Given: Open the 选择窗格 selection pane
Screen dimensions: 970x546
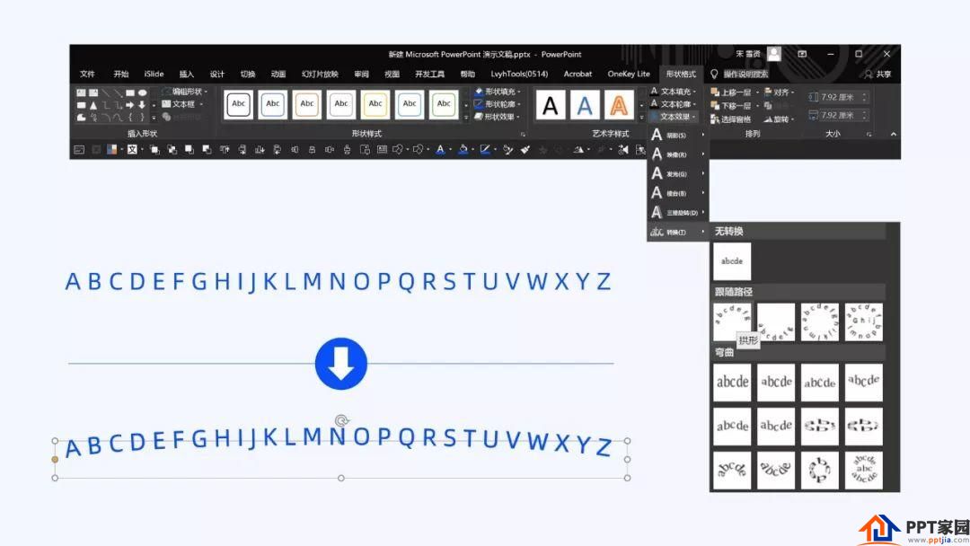Looking at the screenshot, I should tap(731, 119).
